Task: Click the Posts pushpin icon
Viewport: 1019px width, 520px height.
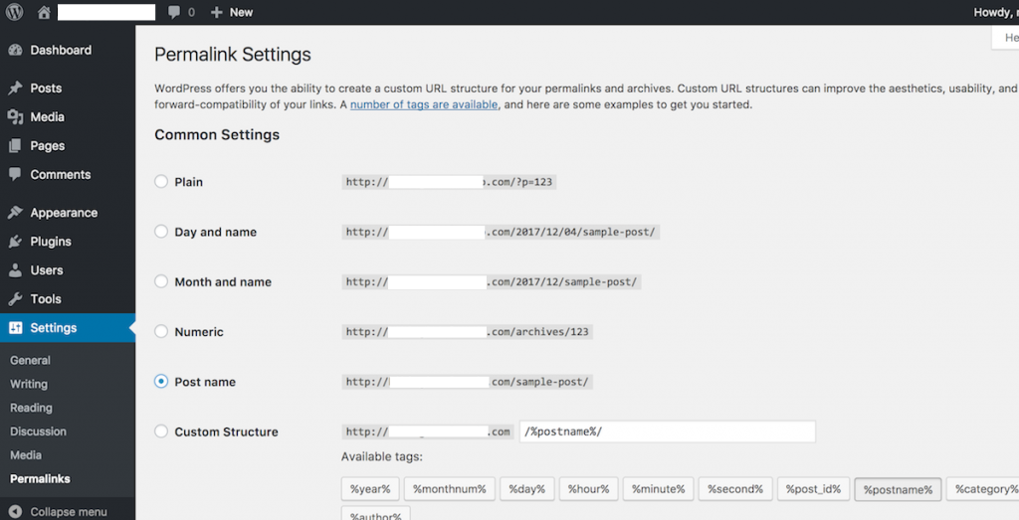Action: click(15, 88)
